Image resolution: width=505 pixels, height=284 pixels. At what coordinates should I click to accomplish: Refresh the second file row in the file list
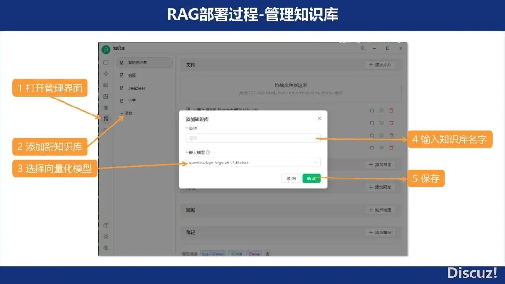click(372, 123)
